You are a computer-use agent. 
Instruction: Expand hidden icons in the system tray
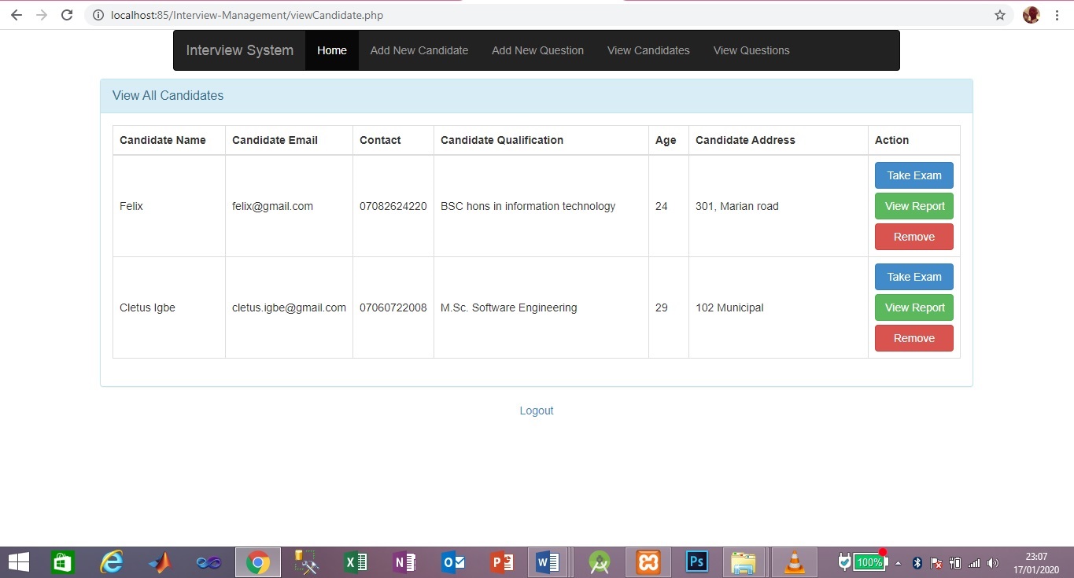tap(897, 562)
